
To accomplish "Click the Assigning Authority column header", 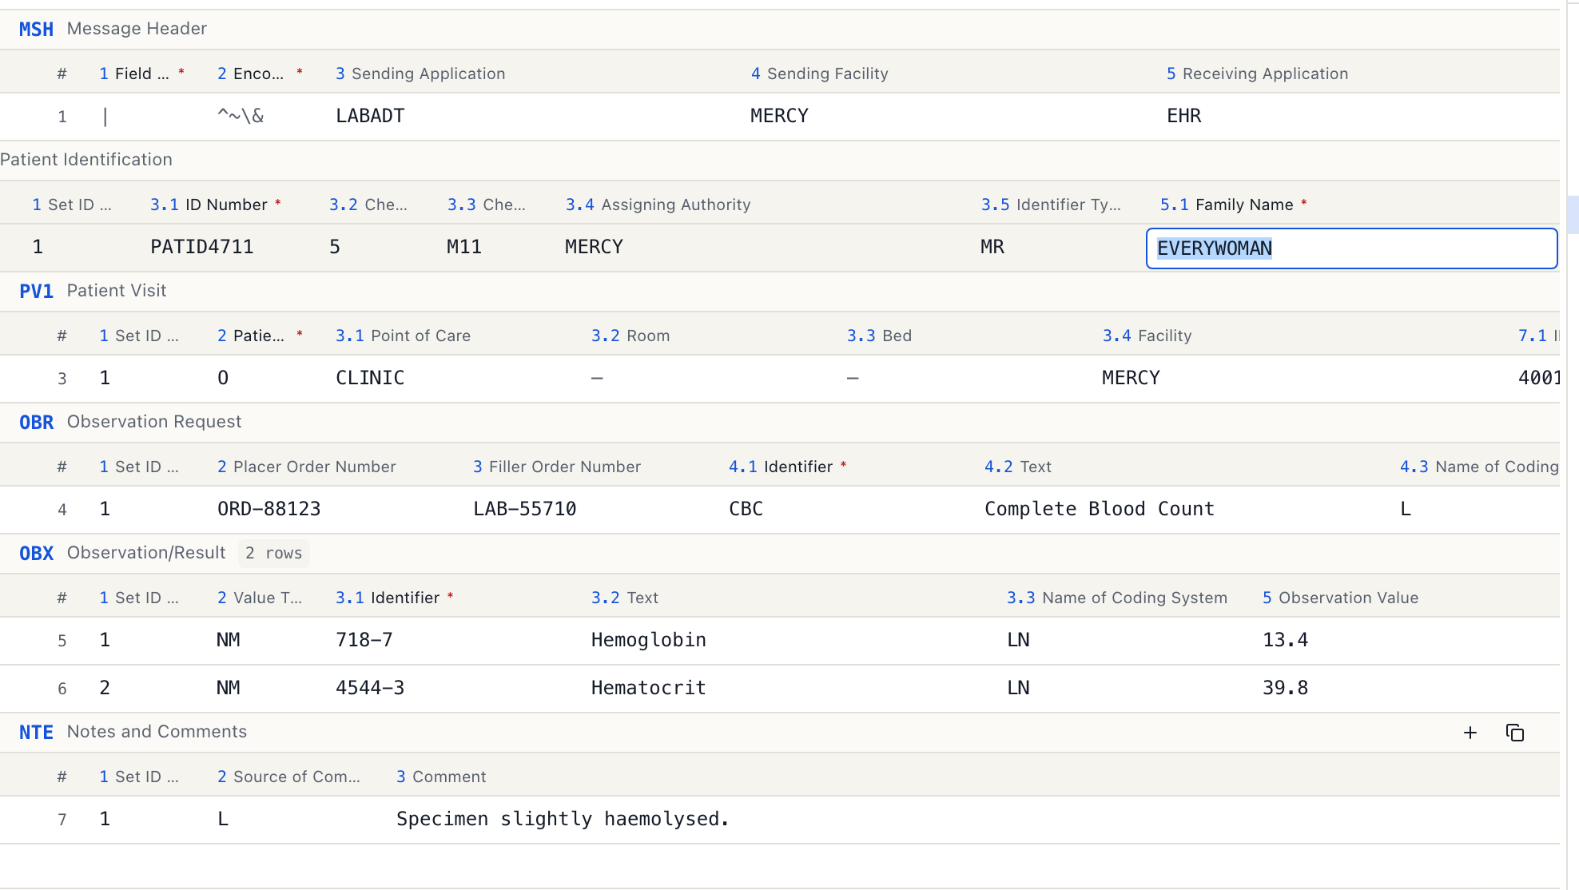I will point(658,205).
